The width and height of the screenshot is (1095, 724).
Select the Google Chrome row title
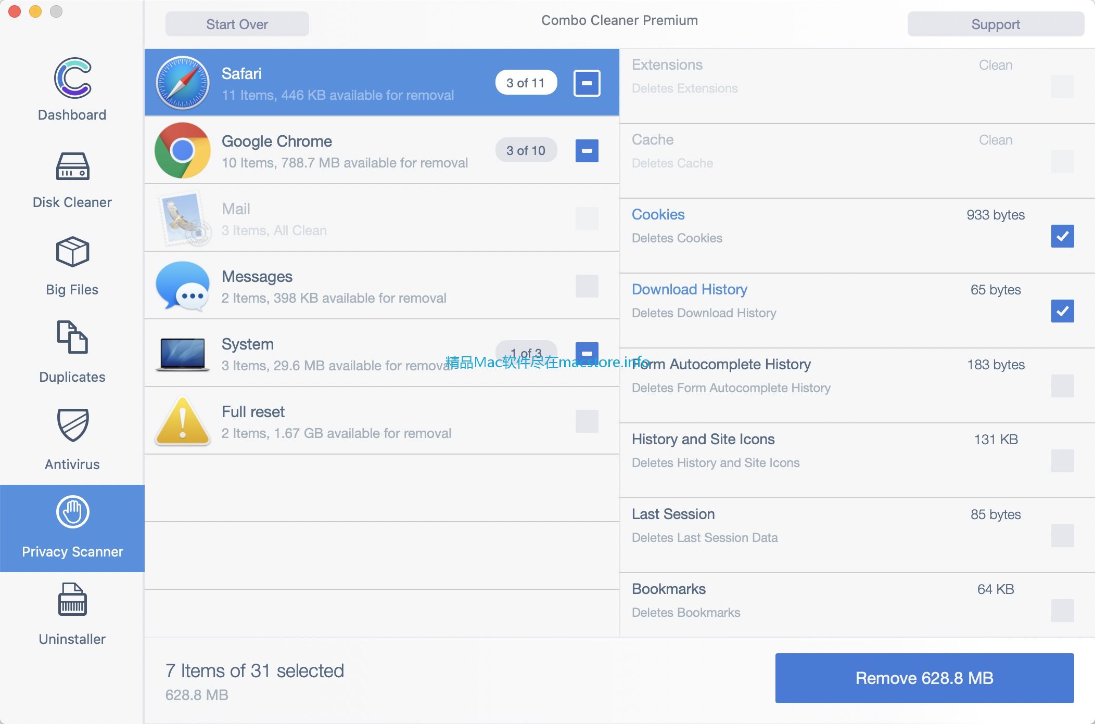[x=277, y=141]
